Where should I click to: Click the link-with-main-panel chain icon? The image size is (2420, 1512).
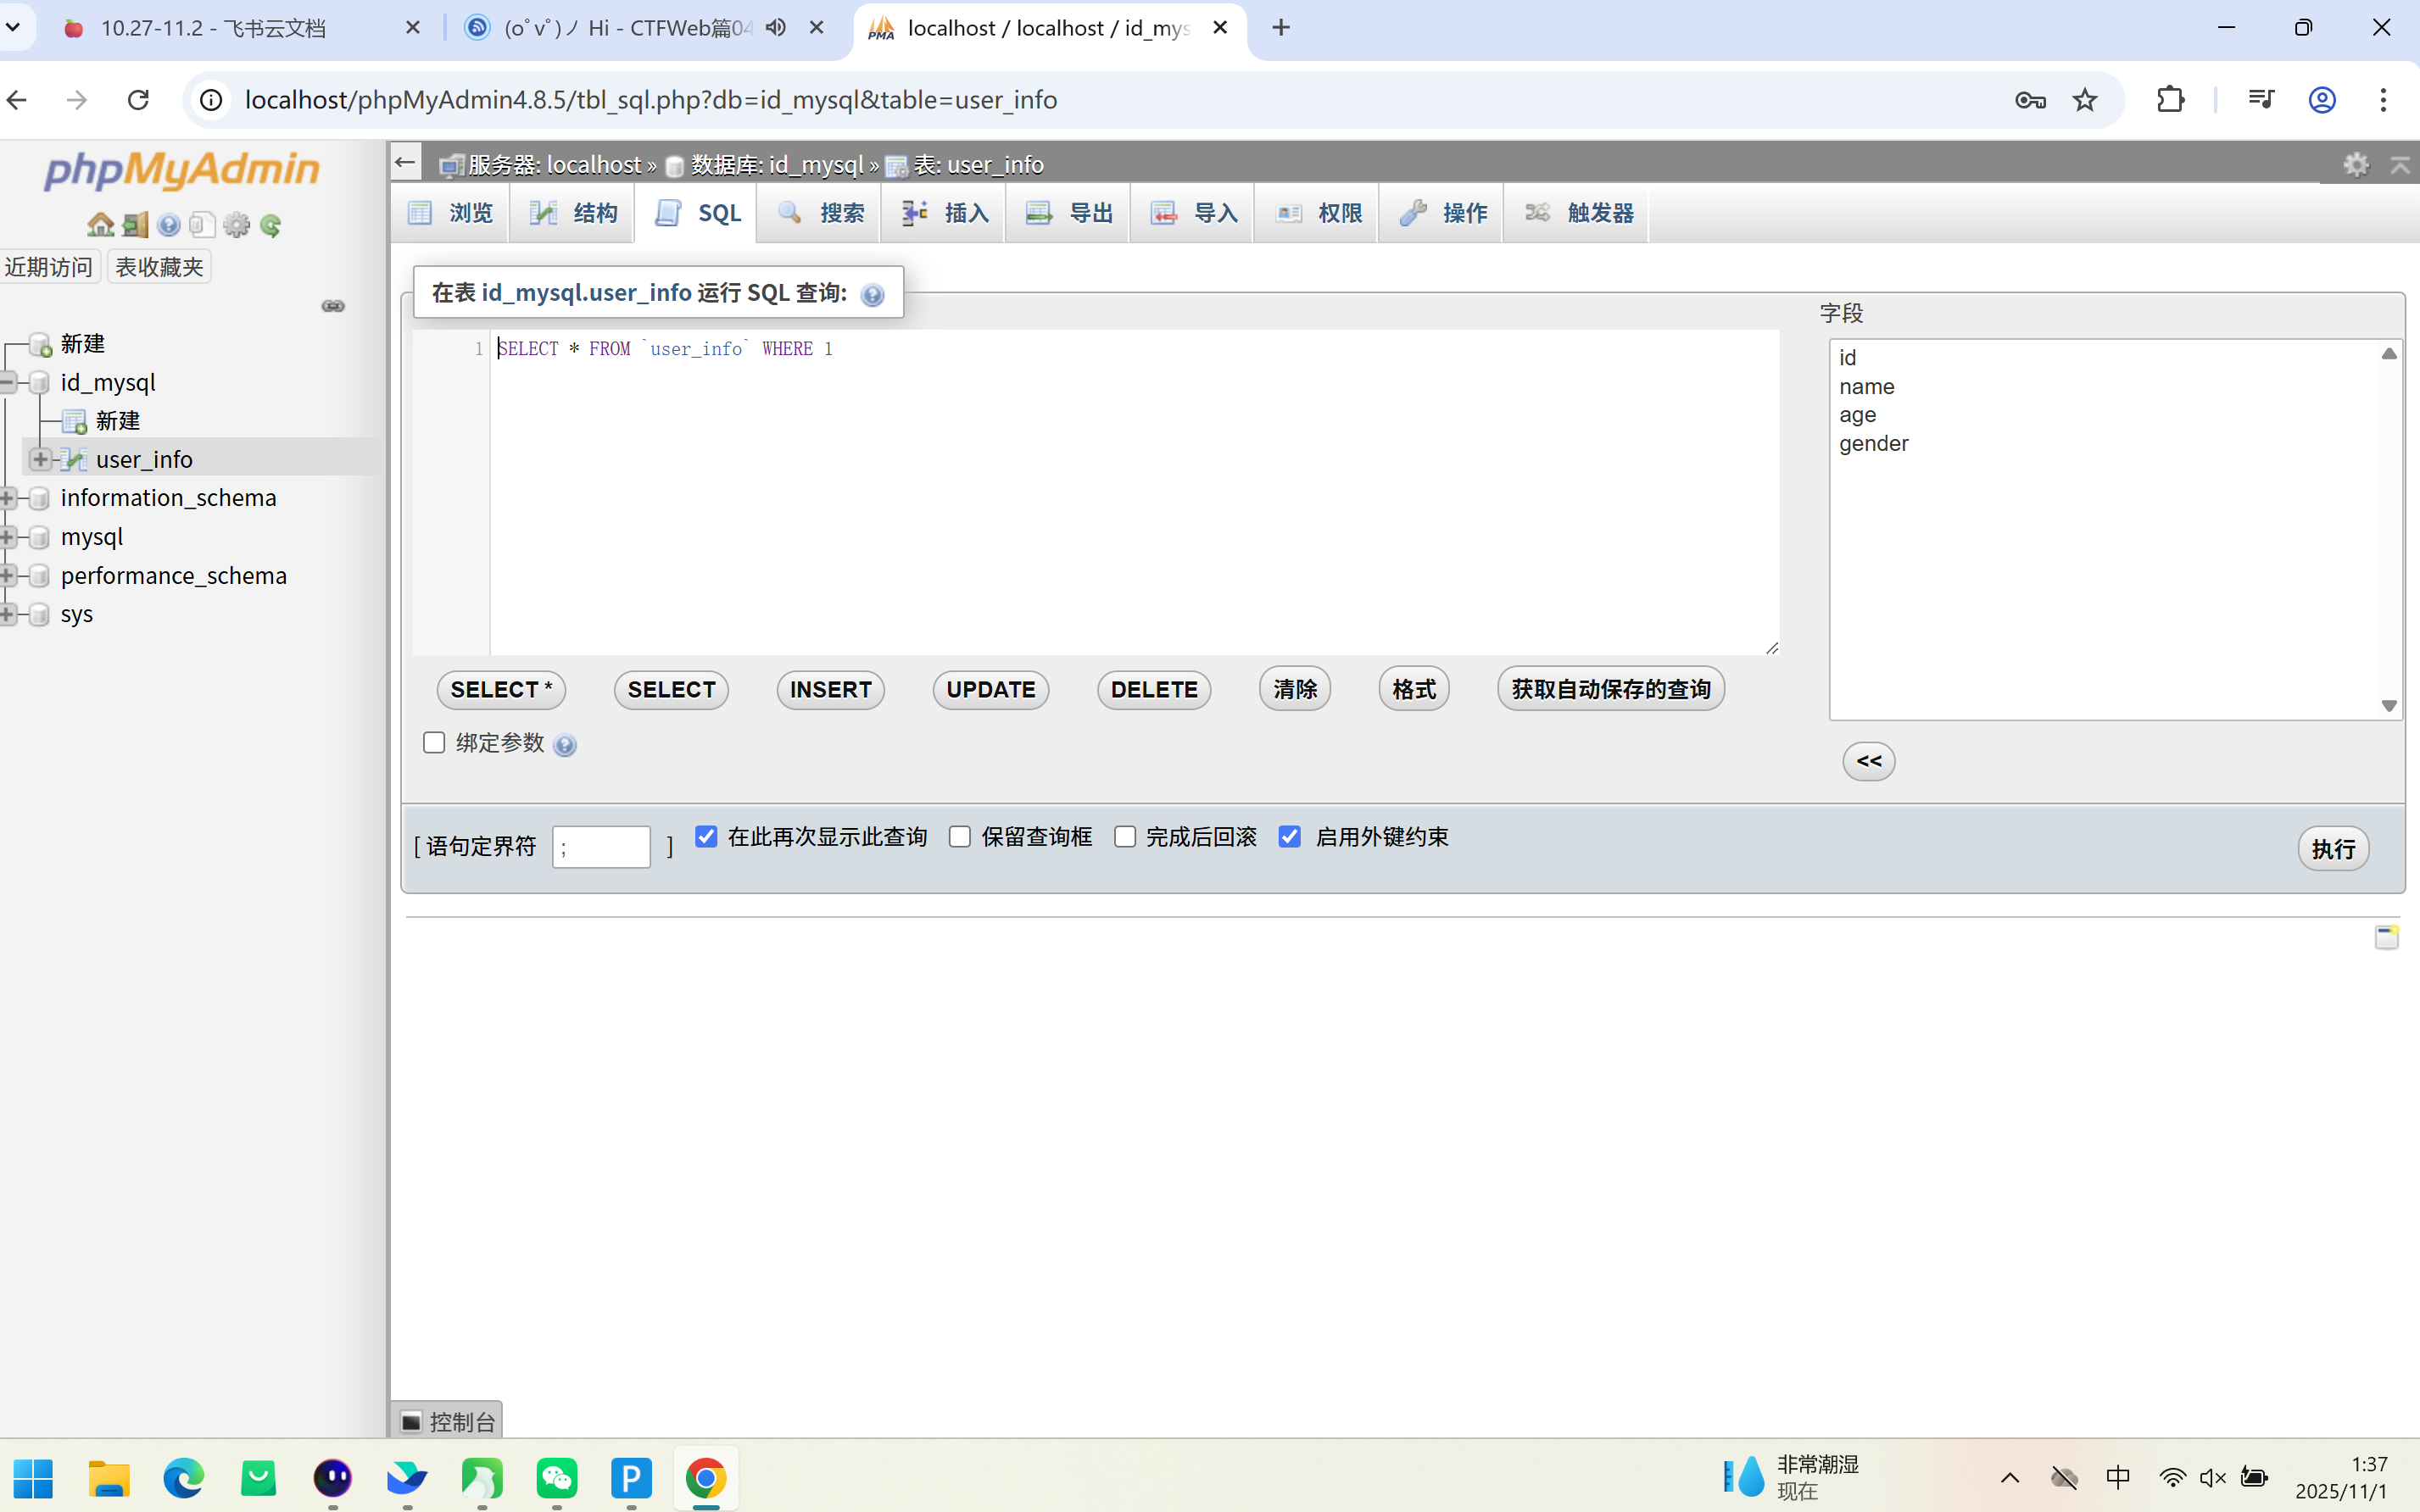pyautogui.click(x=333, y=306)
